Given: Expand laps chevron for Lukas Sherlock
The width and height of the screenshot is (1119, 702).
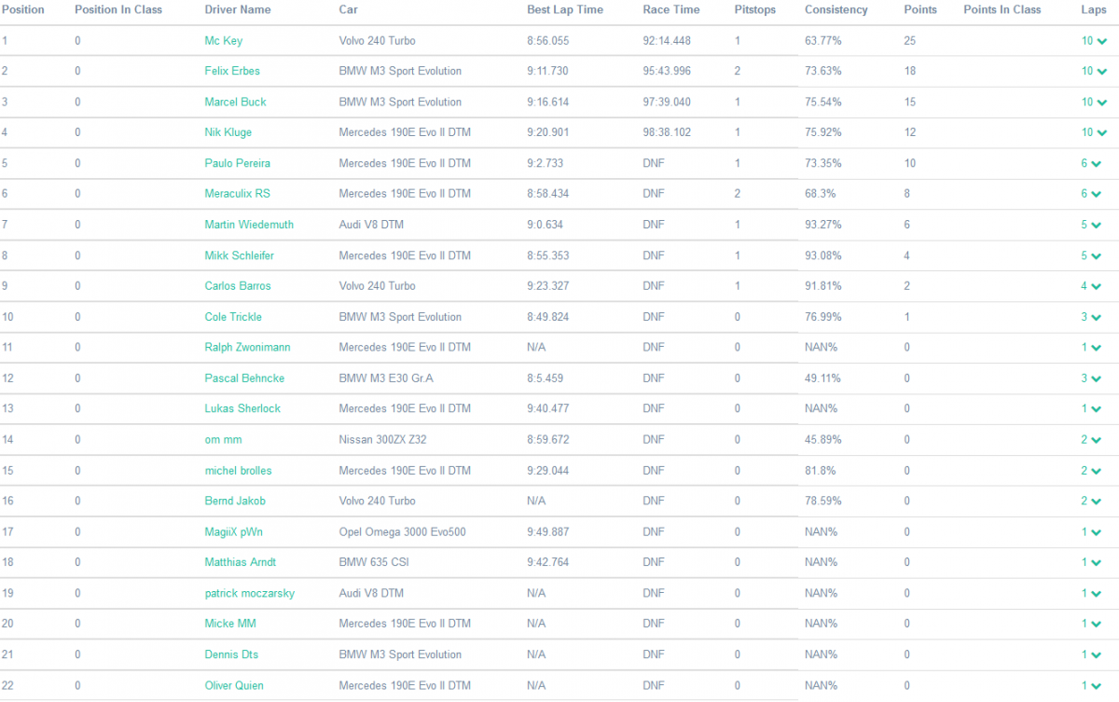Looking at the screenshot, I should click(x=1096, y=409).
